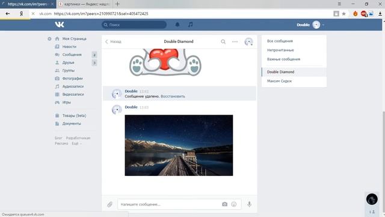Click the gamepad icon beside Игры
385x217 pixels.
pos(57,102)
